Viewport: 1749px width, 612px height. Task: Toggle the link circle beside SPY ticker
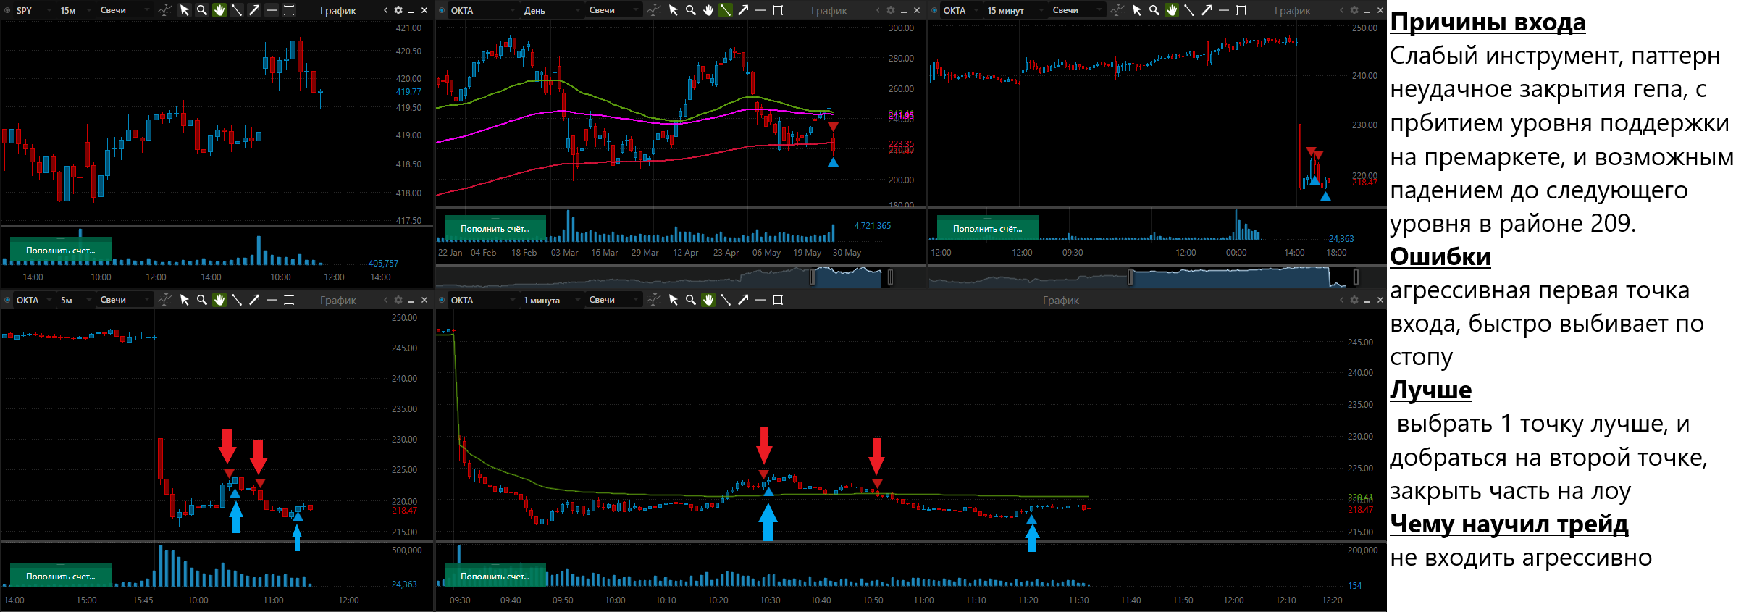[x=7, y=10]
